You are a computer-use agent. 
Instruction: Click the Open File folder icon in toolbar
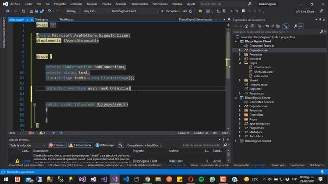pyautogui.click(x=31, y=11)
